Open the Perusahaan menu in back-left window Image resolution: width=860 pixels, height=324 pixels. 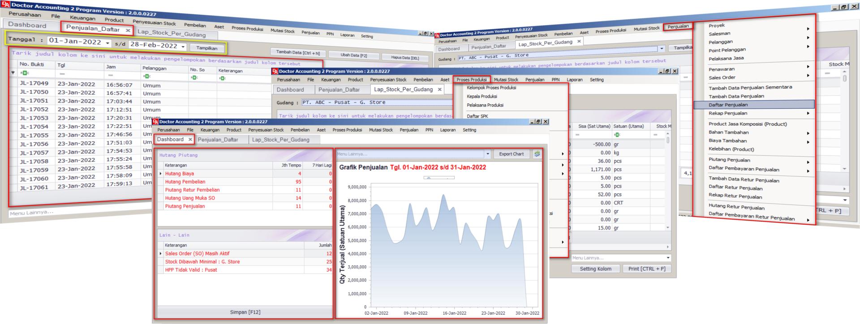[25, 14]
